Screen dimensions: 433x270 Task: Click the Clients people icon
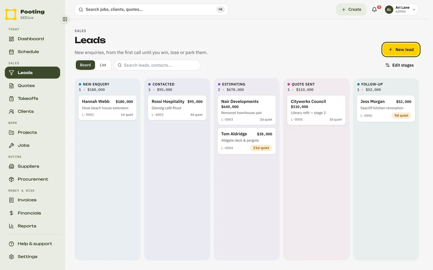tap(11, 112)
